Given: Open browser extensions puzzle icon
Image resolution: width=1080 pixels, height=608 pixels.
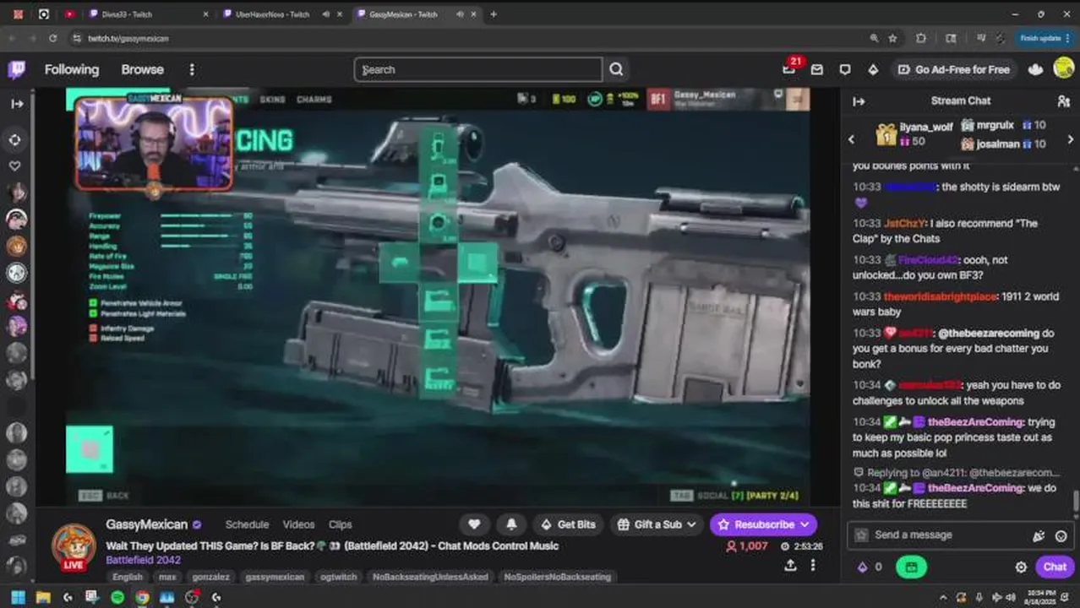Looking at the screenshot, I should pos(921,38).
